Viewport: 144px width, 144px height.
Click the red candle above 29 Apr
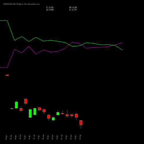coord(76,116)
